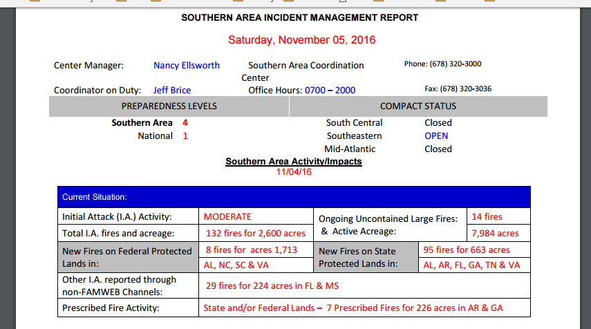Select the date 'Saturday, November 05, 2016'
The image size is (591, 329).
coord(301,40)
